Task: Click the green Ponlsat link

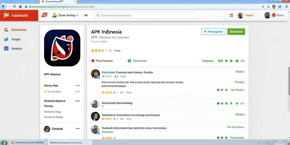Action: 240,82
